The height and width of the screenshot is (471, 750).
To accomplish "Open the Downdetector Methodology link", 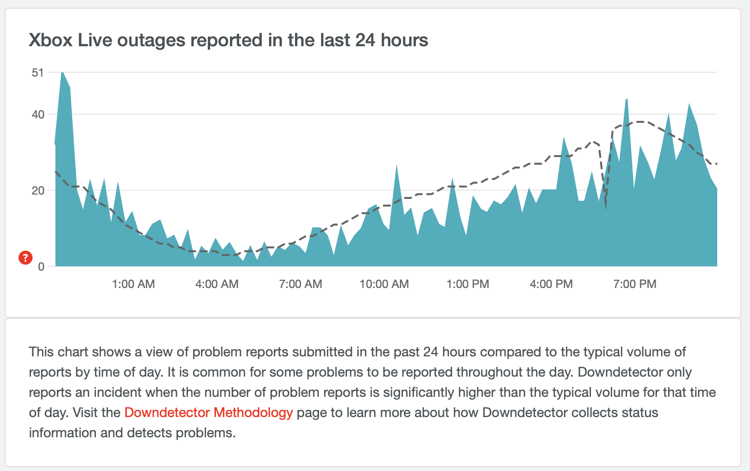I will click(x=208, y=413).
